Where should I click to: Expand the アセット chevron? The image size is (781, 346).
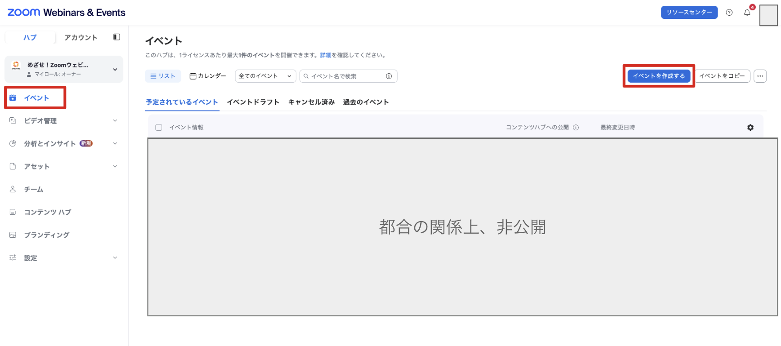[x=115, y=166]
